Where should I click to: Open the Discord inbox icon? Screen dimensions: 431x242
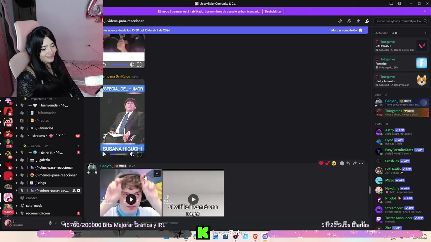[x=391, y=4]
